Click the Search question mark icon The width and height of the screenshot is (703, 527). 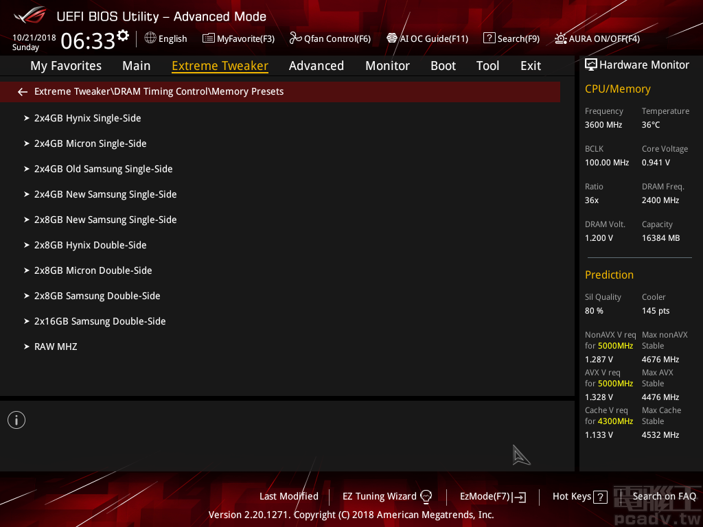[x=489, y=38]
